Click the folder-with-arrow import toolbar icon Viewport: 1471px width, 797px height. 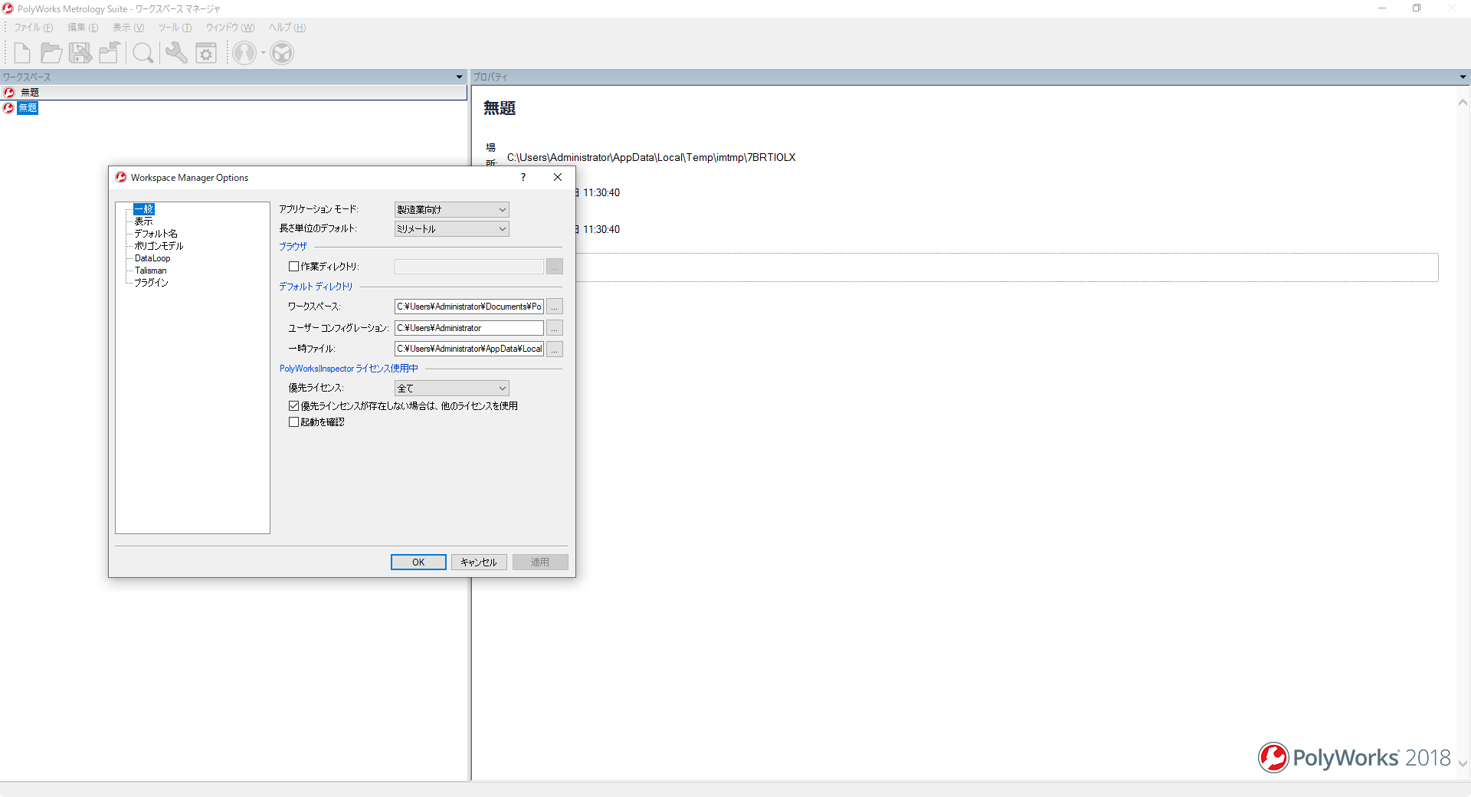coord(110,53)
